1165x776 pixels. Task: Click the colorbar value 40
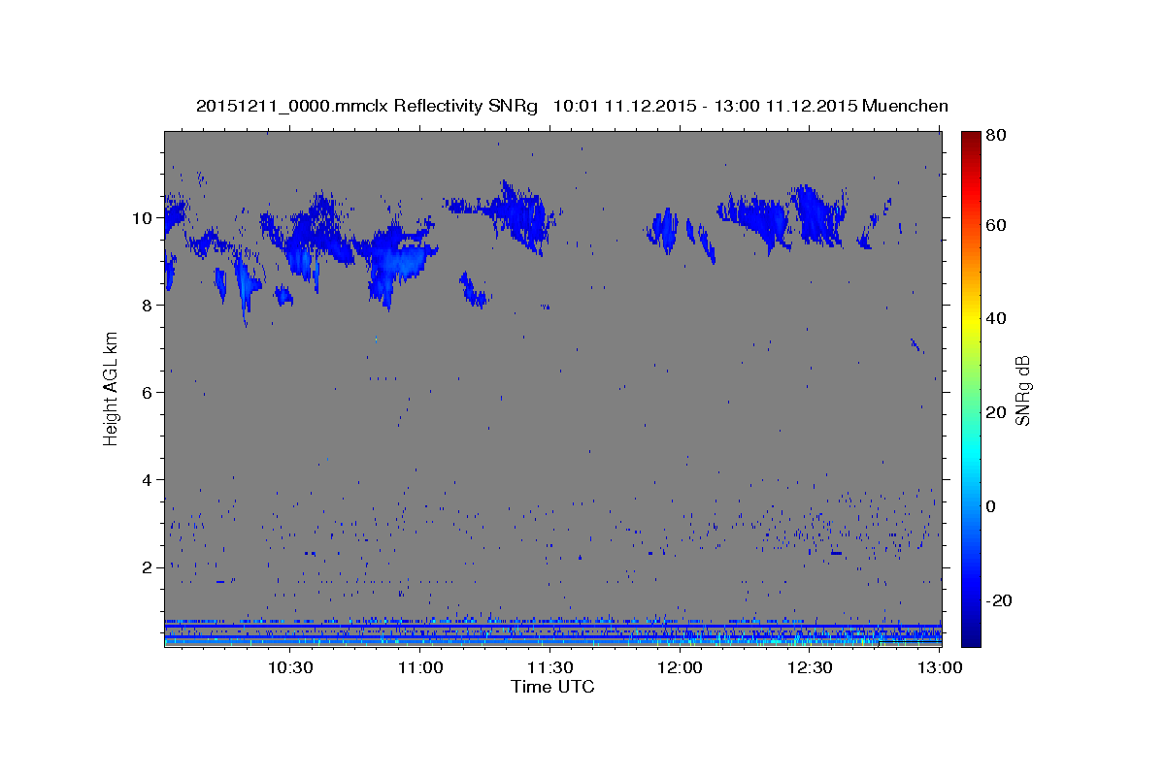point(995,318)
